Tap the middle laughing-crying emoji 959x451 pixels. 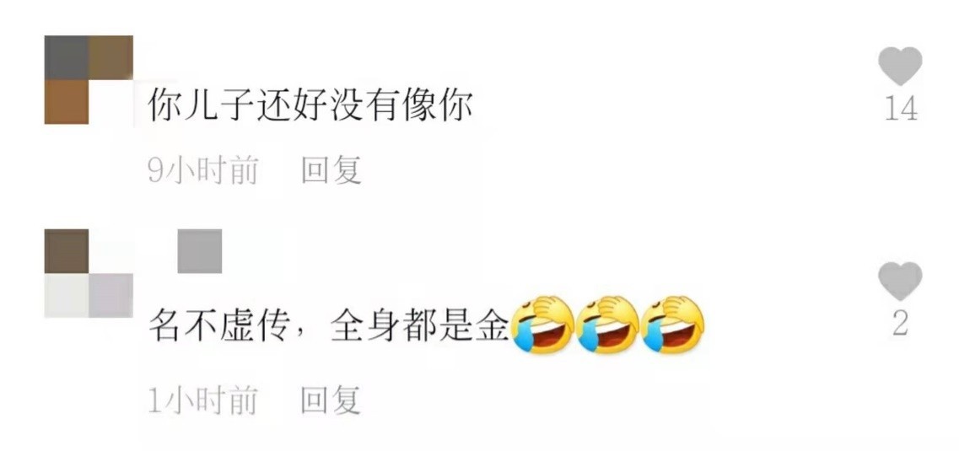(x=608, y=325)
